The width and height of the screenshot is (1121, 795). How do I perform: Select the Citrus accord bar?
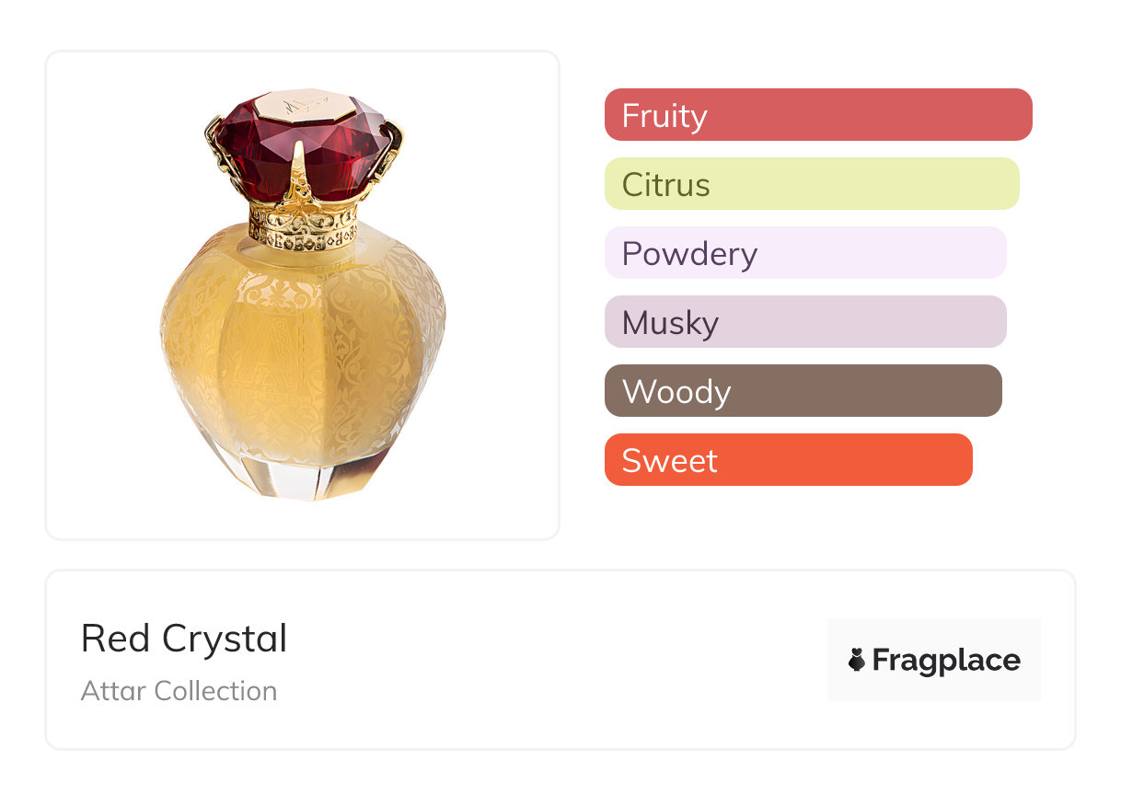[812, 184]
